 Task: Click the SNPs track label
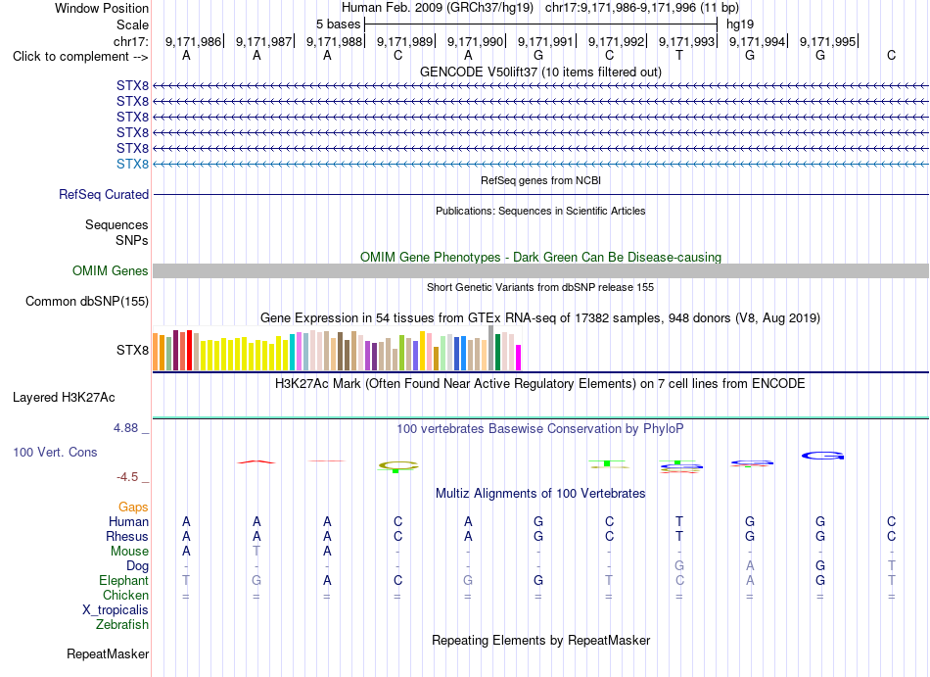point(132,240)
